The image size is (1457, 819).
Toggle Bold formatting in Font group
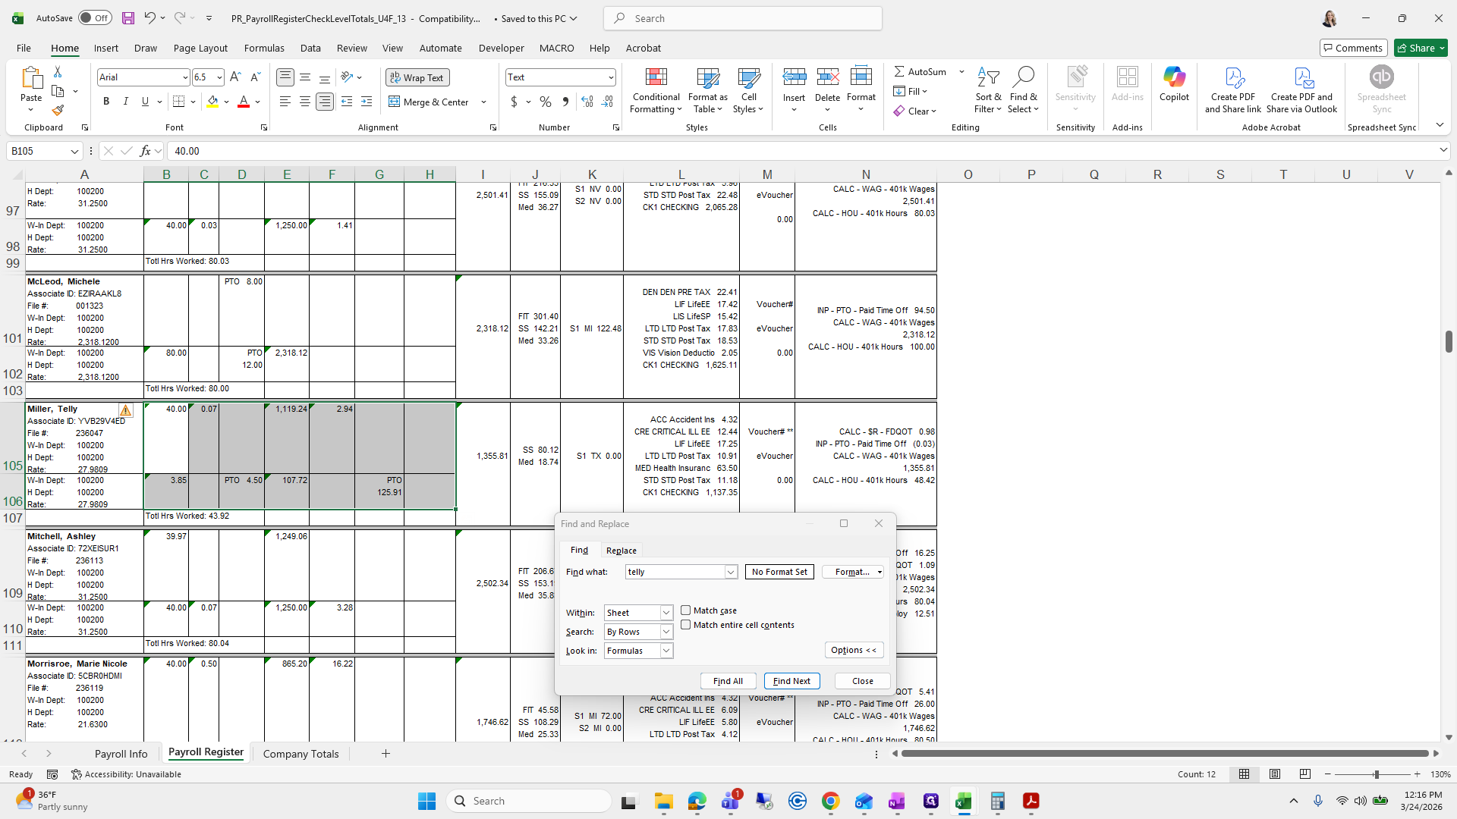point(106,102)
